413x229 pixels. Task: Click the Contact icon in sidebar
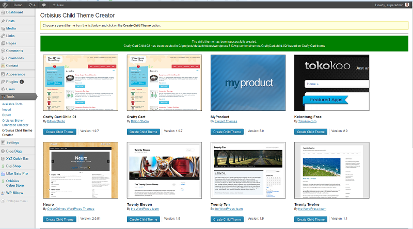tap(3, 66)
